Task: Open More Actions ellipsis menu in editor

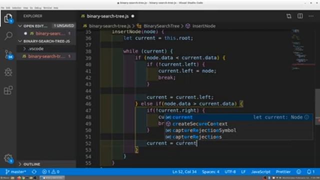Action: coord(311,16)
